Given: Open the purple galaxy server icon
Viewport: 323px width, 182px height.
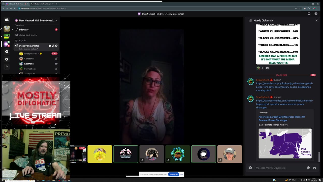Looking at the screenshot, I should [x=7, y=44].
